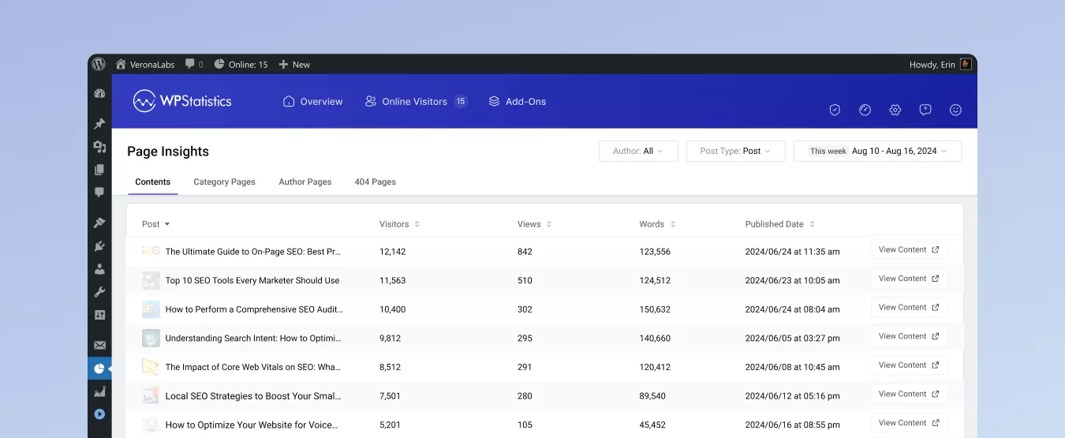Select the active Statistics pie-chart sidebar icon
This screenshot has height=438, width=1065.
99,369
